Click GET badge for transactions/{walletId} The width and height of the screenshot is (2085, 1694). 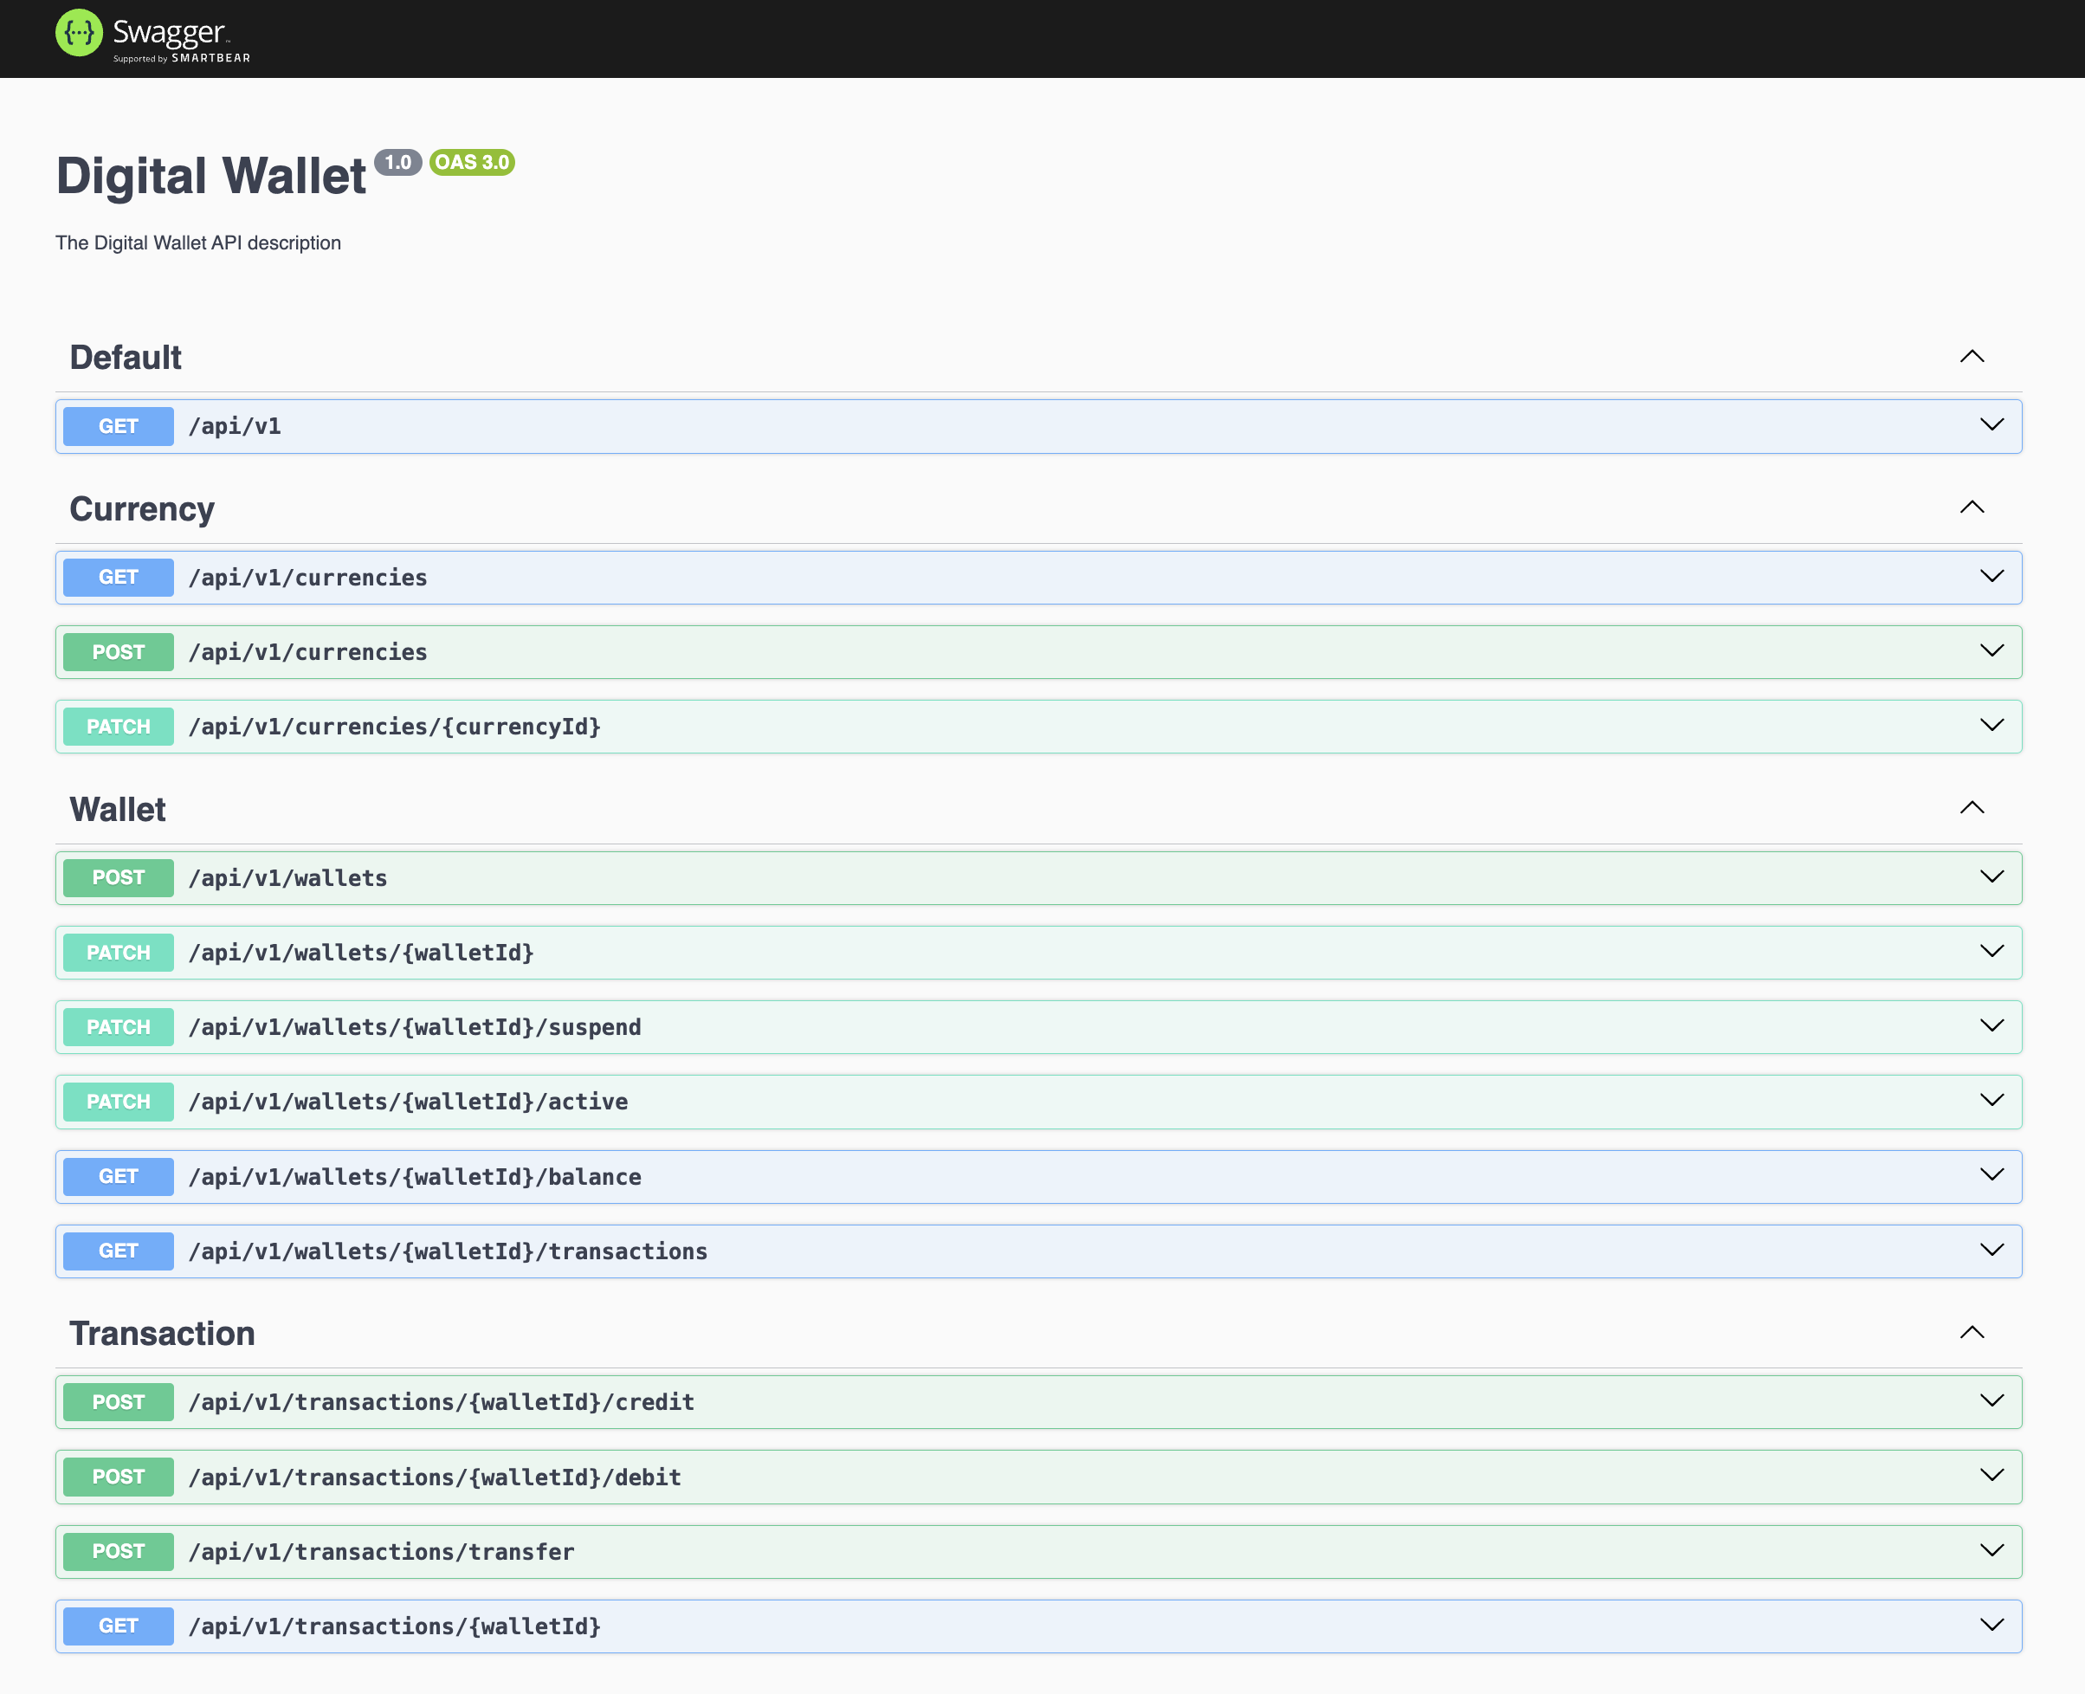pyautogui.click(x=118, y=1626)
